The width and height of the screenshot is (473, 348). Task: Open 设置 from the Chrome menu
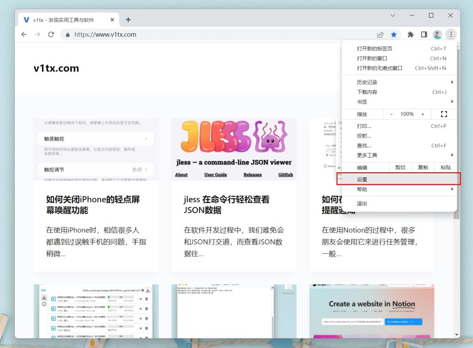click(399, 179)
